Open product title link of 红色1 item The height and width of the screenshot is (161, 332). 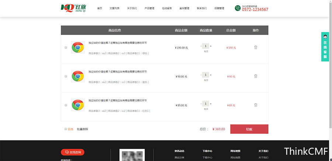[118, 100]
